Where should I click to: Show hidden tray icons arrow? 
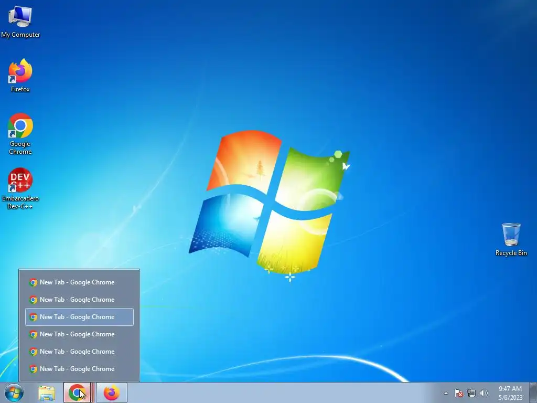coord(446,393)
